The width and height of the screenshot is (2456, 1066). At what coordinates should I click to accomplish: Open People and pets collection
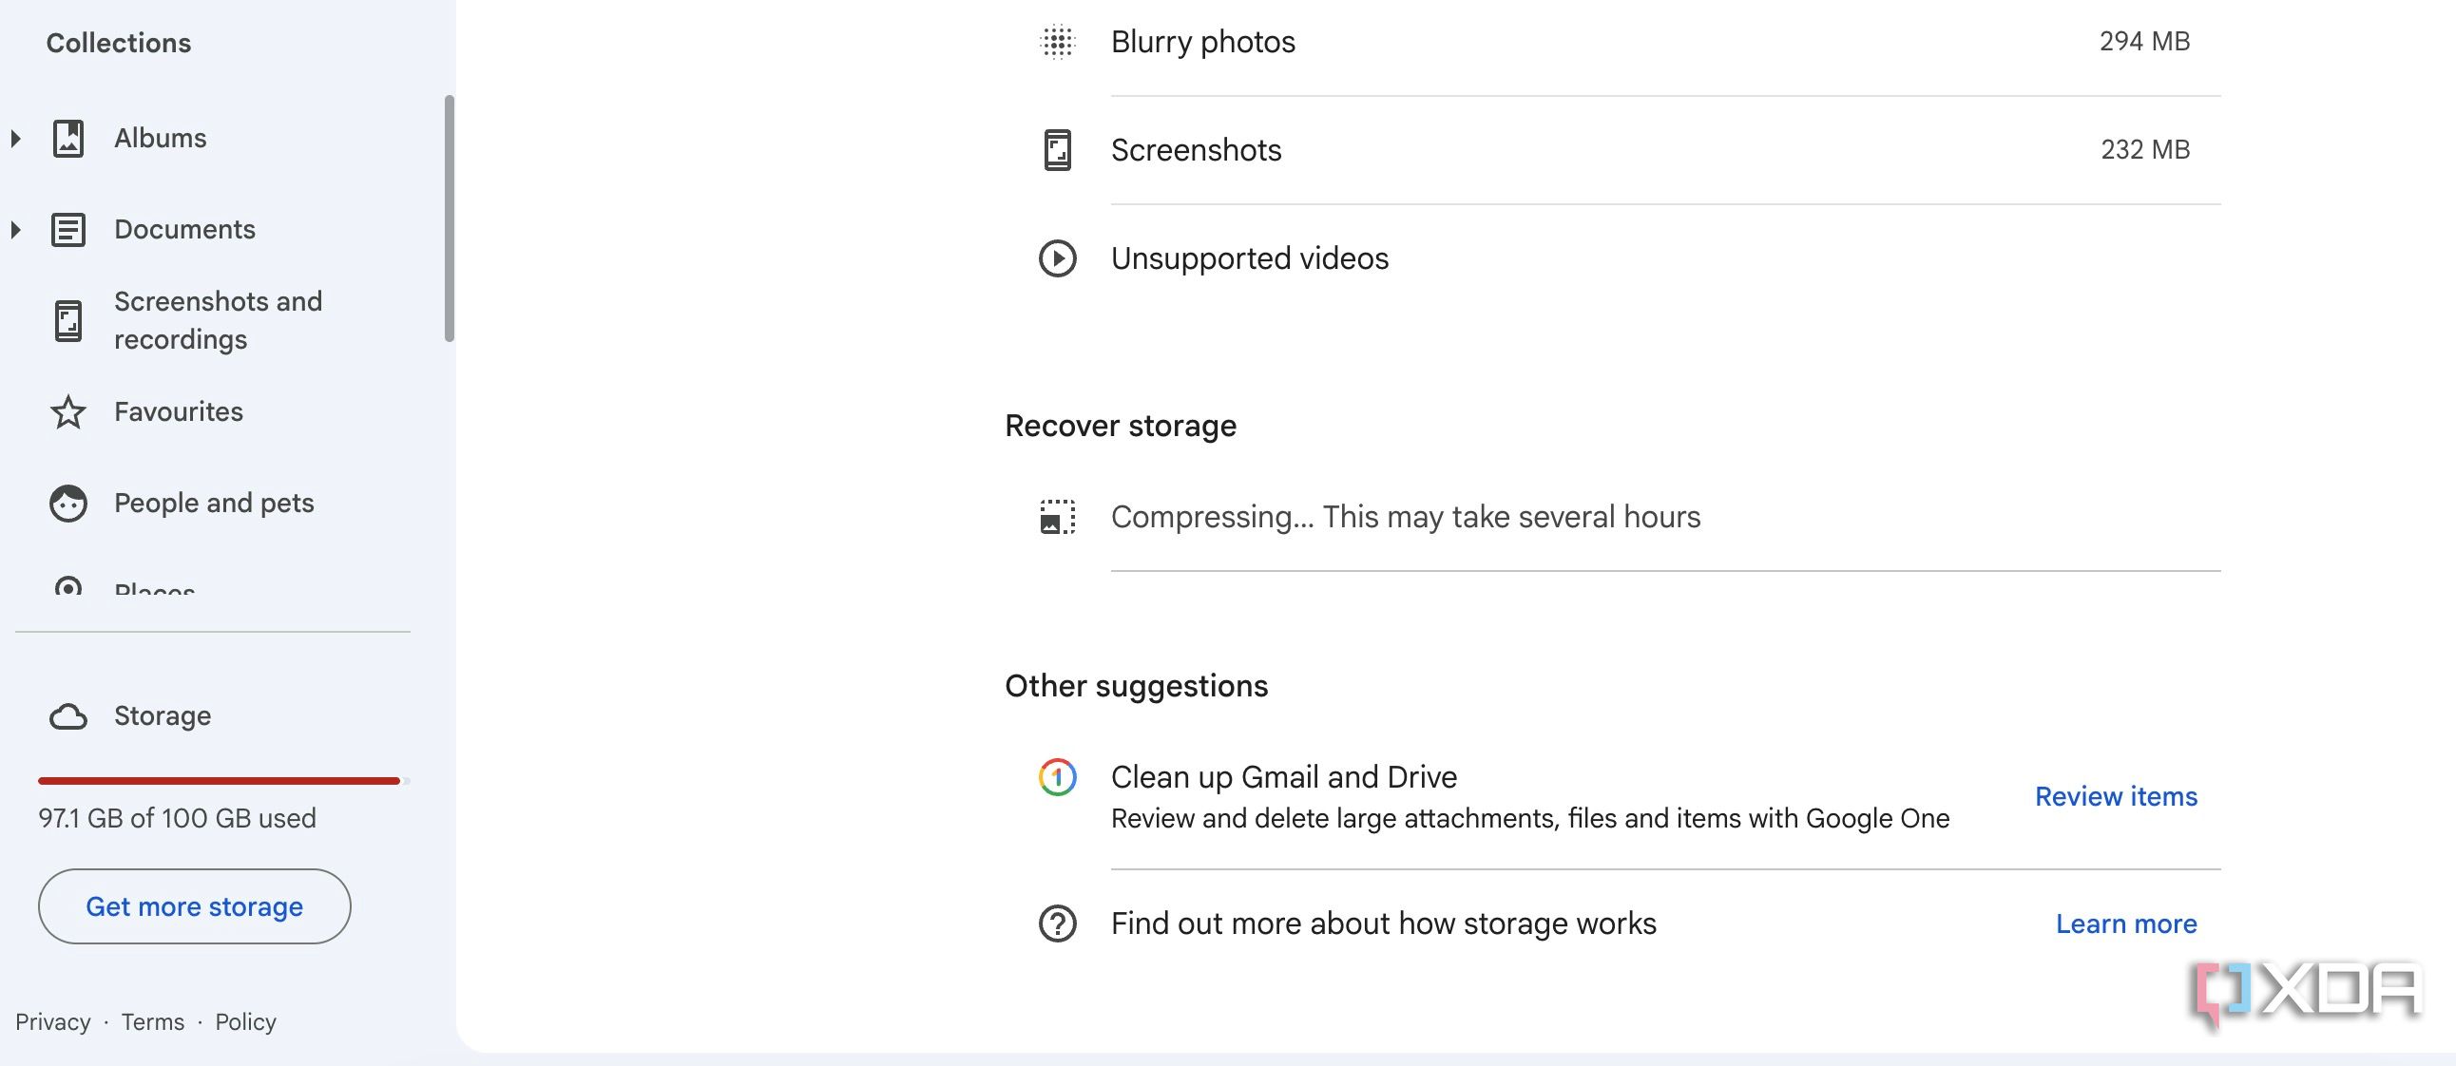pyautogui.click(x=215, y=503)
